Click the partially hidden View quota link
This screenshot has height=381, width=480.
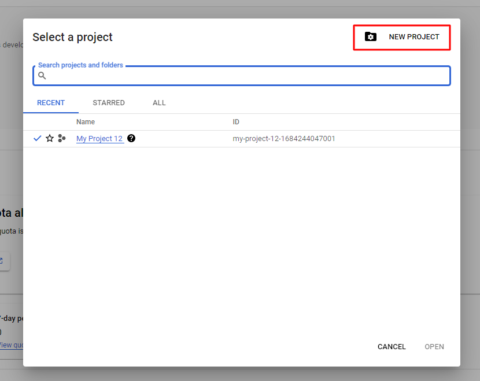pyautogui.click(x=10, y=345)
